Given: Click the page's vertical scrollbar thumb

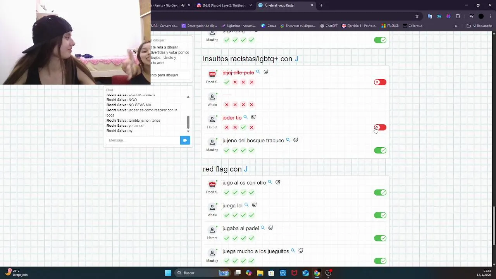Looking at the screenshot, I should [x=494, y=226].
